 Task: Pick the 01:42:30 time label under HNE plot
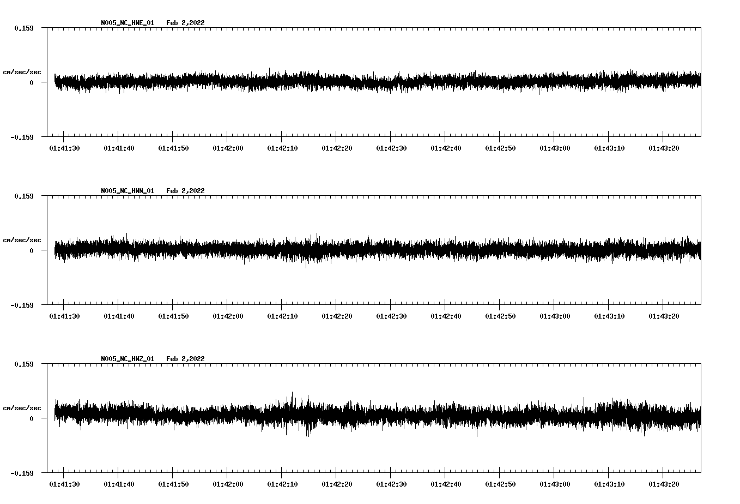click(x=391, y=148)
